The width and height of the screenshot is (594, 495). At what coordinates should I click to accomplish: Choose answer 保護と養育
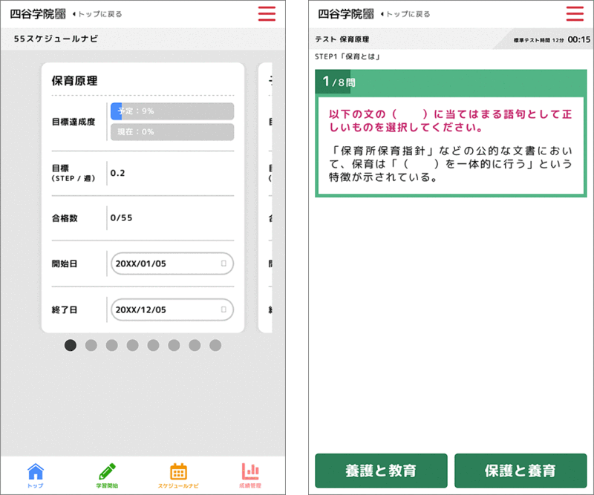click(x=520, y=471)
